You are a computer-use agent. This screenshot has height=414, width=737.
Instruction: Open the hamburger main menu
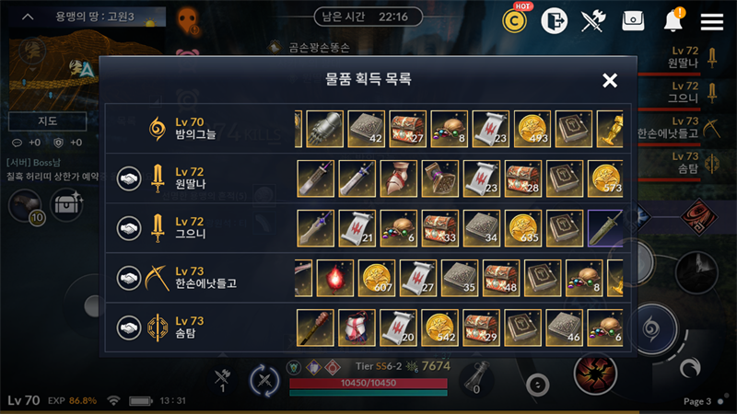(x=711, y=21)
